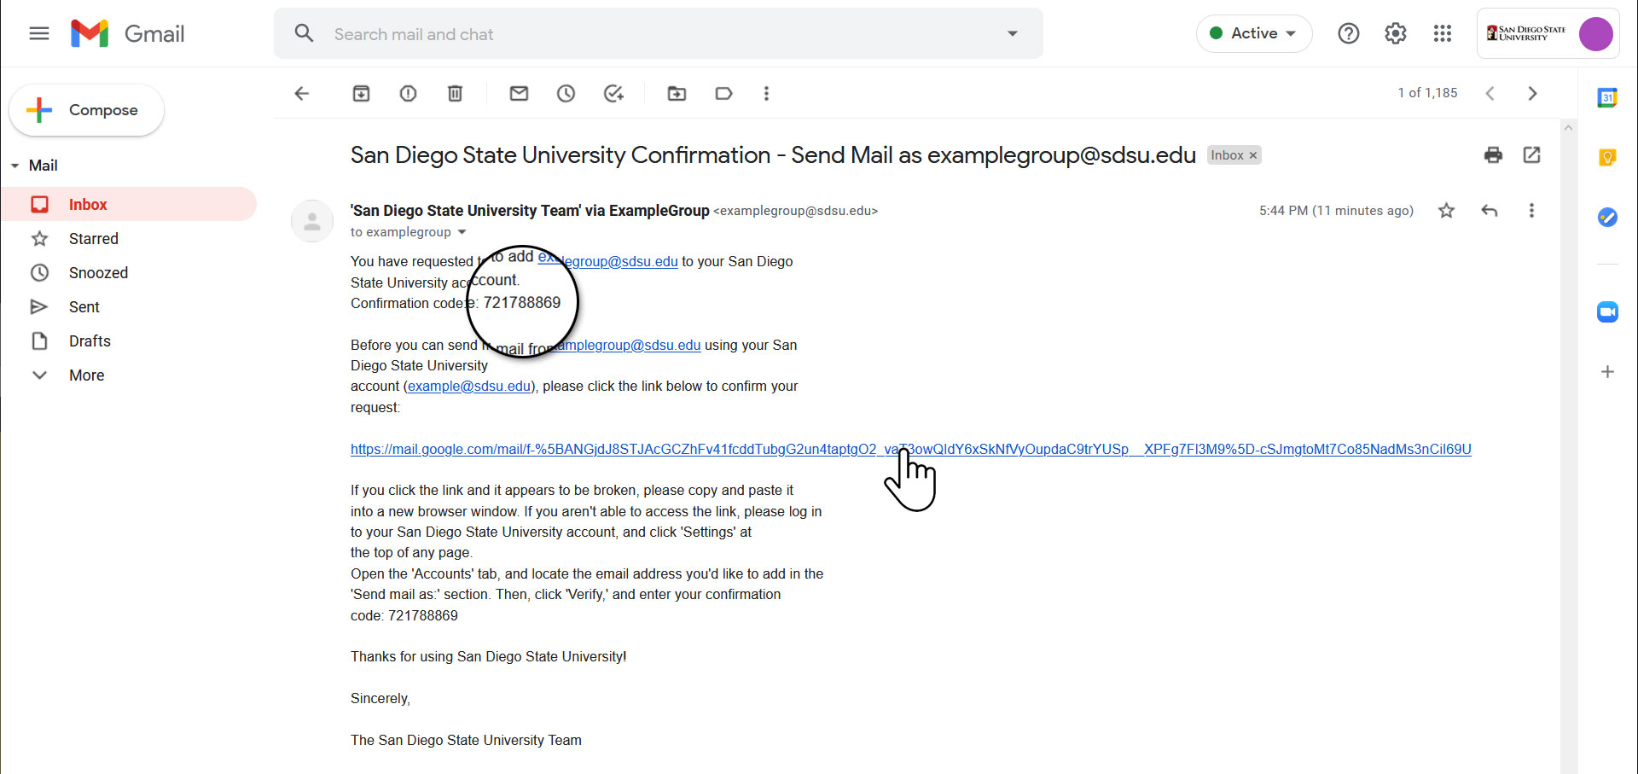Open the mail.google.com confirmation link
The image size is (1638, 774).
[911, 449]
